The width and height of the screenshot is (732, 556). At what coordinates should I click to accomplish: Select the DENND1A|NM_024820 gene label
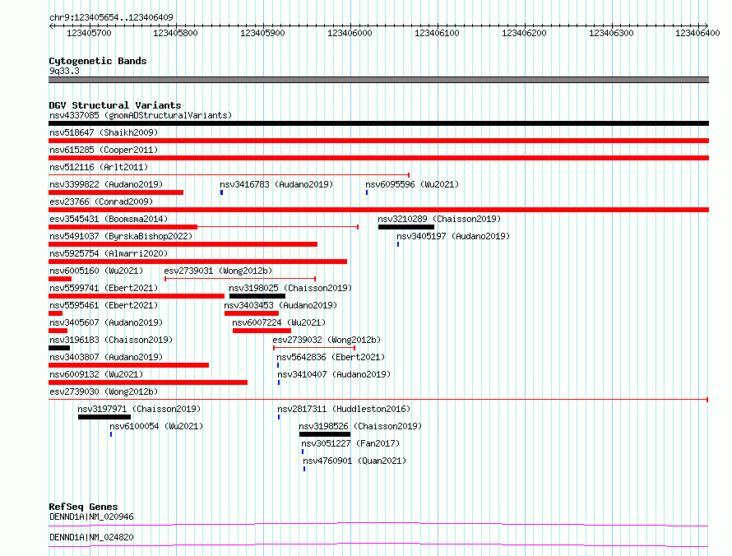click(91, 537)
